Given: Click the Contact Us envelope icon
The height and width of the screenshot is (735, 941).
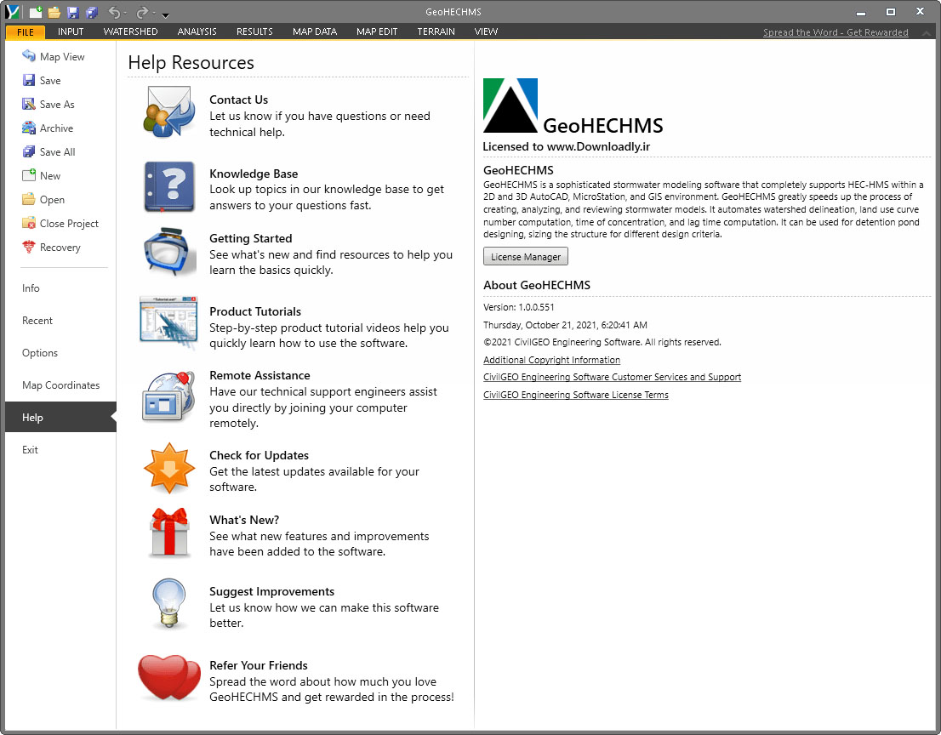Looking at the screenshot, I should tap(169, 112).
